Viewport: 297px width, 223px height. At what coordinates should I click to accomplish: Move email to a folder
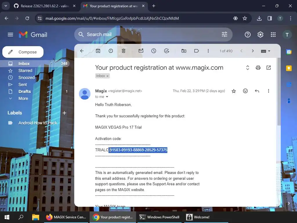184,51
